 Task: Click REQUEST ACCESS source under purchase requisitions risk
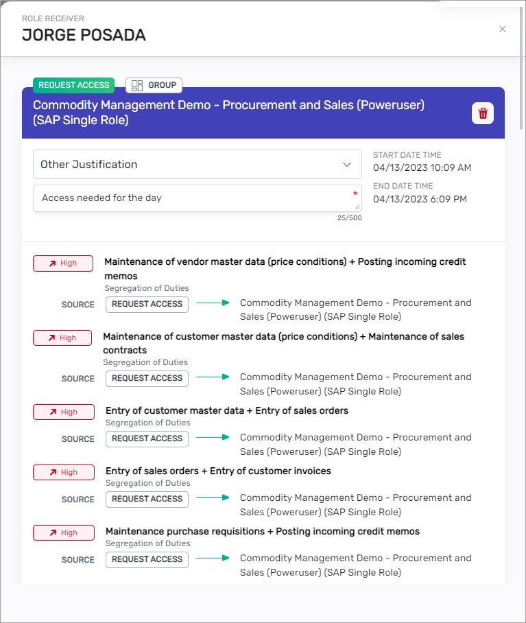[147, 559]
